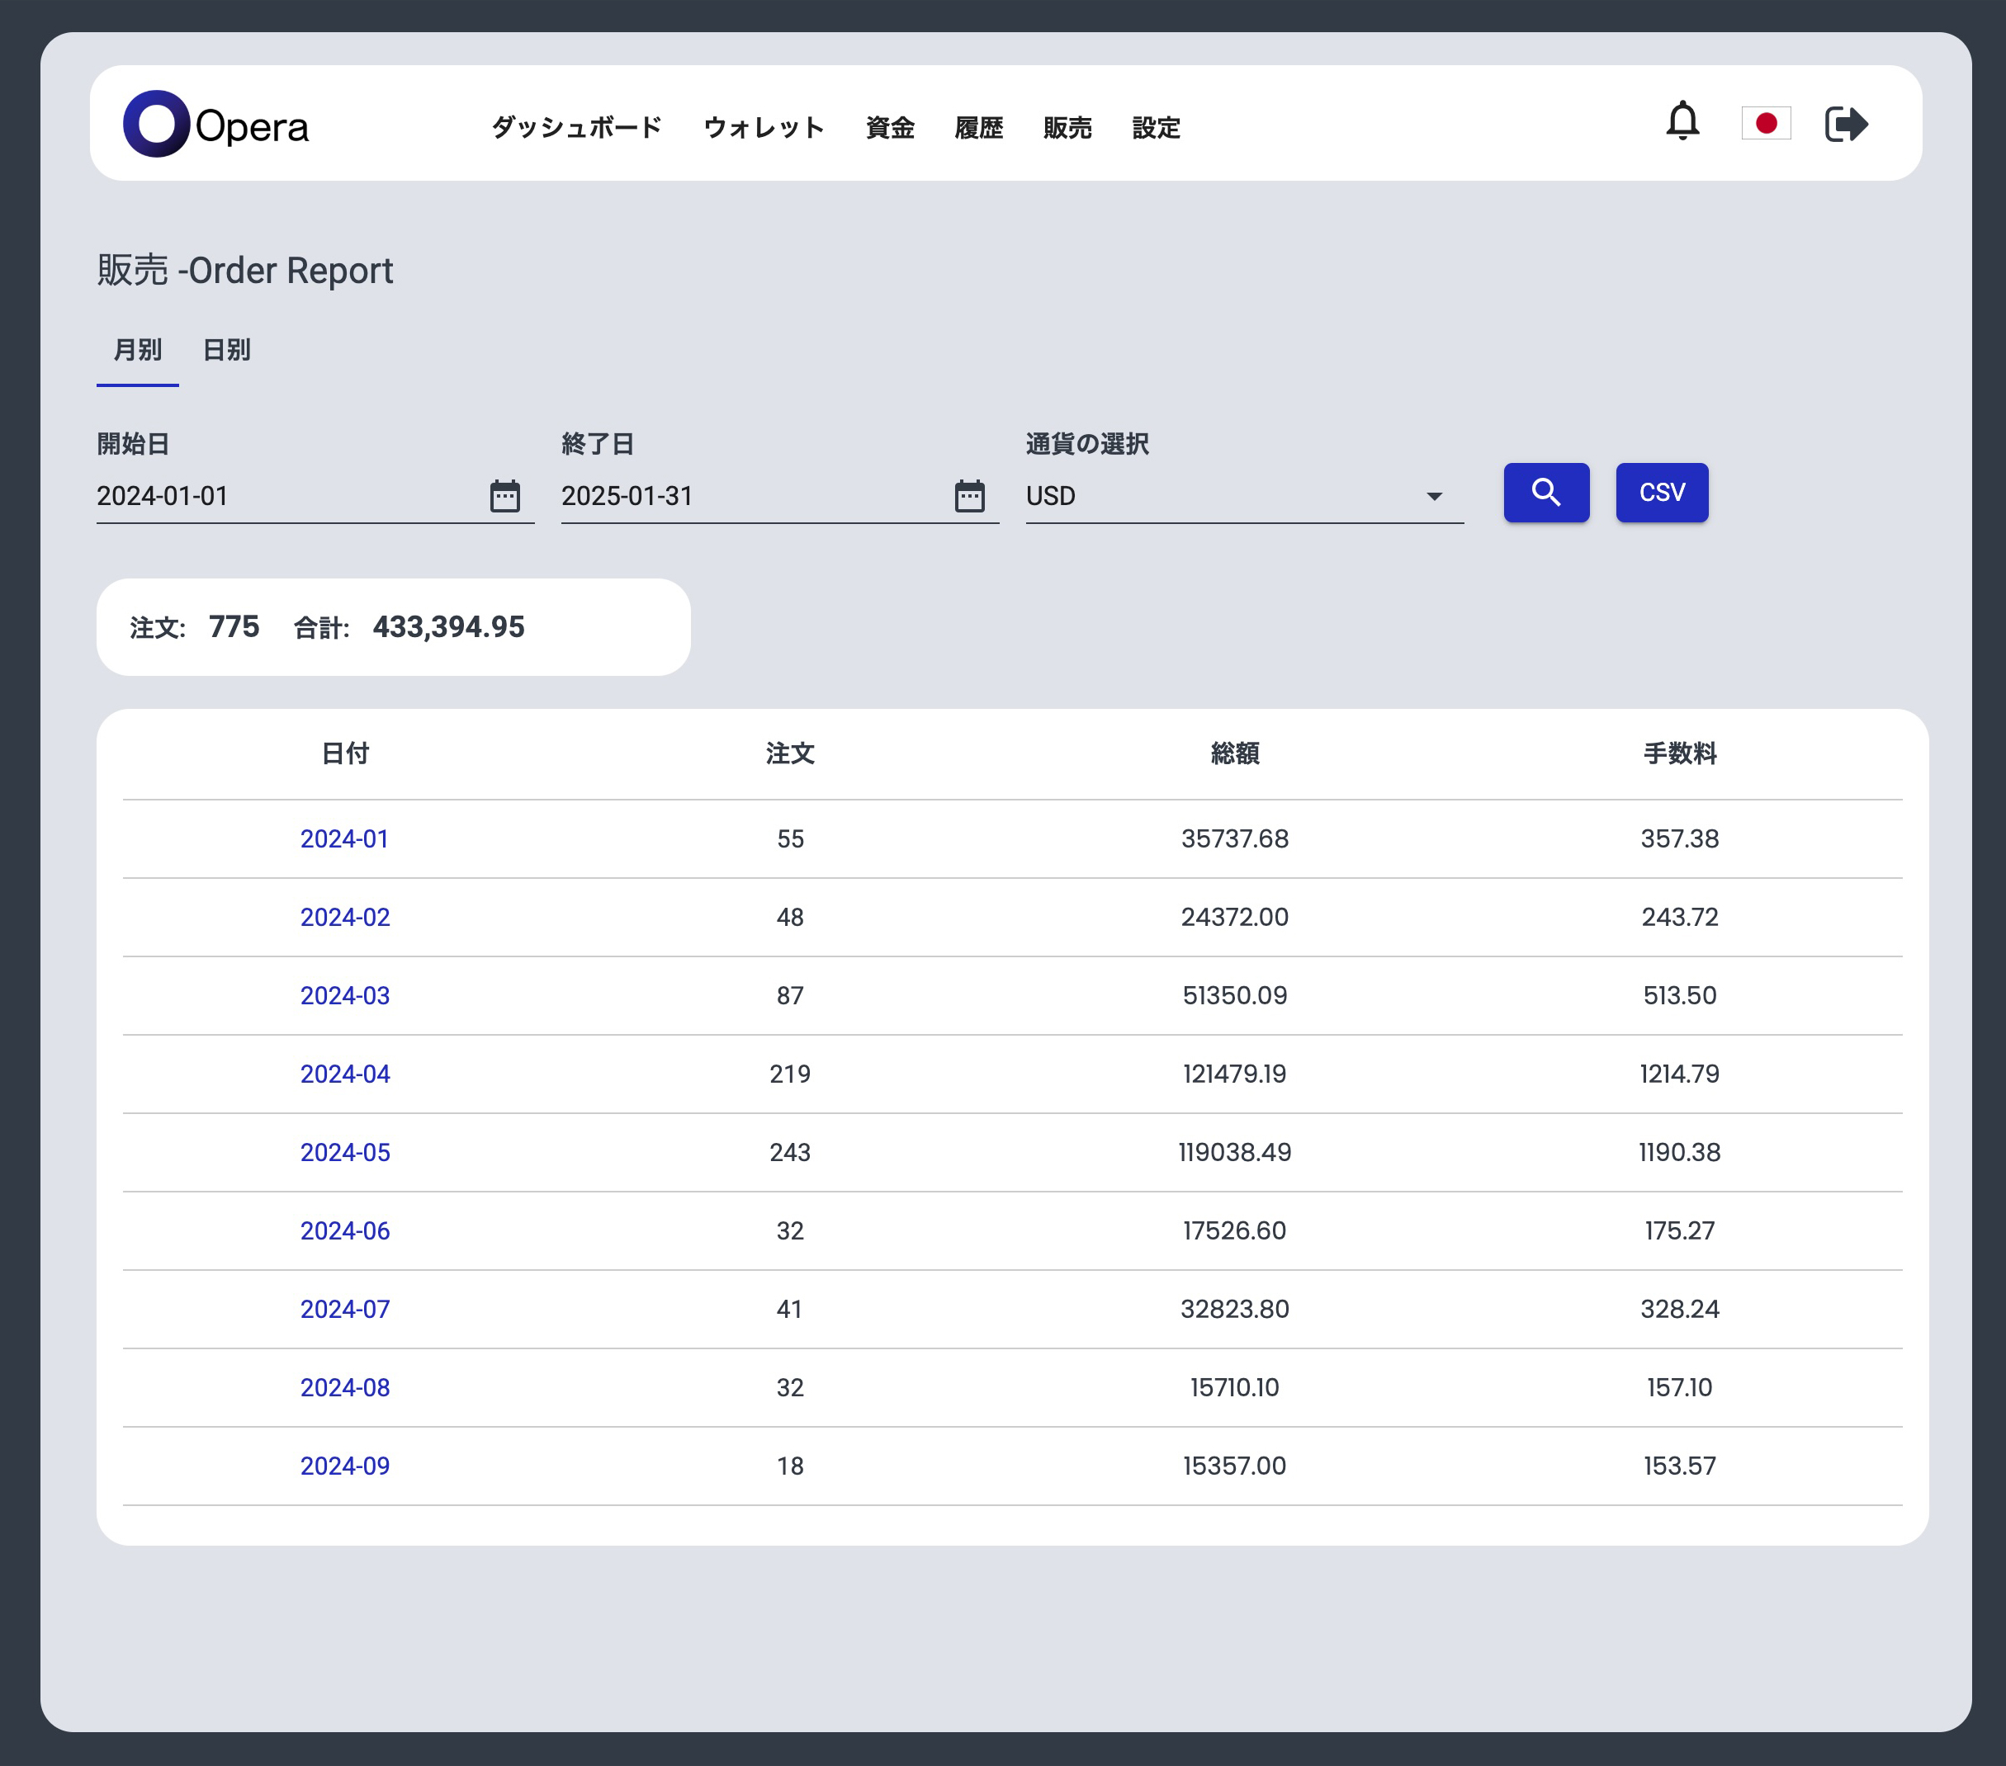This screenshot has height=1766, width=2006.
Task: Open the ダッシュボード menu item
Action: pyautogui.click(x=576, y=128)
